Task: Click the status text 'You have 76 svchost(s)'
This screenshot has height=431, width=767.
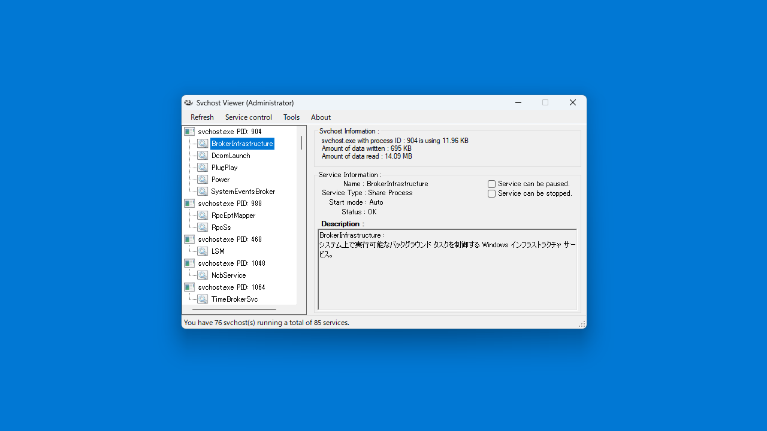Action: click(267, 323)
